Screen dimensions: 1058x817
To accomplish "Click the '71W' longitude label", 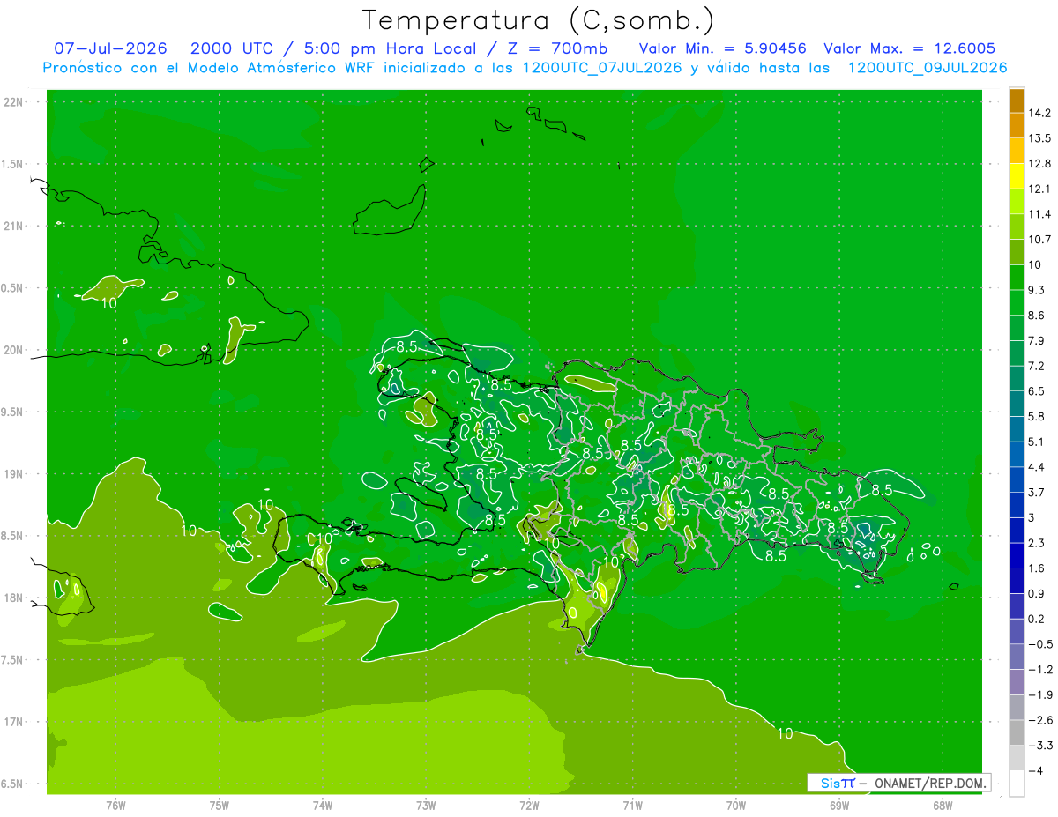I will pyautogui.click(x=632, y=806).
